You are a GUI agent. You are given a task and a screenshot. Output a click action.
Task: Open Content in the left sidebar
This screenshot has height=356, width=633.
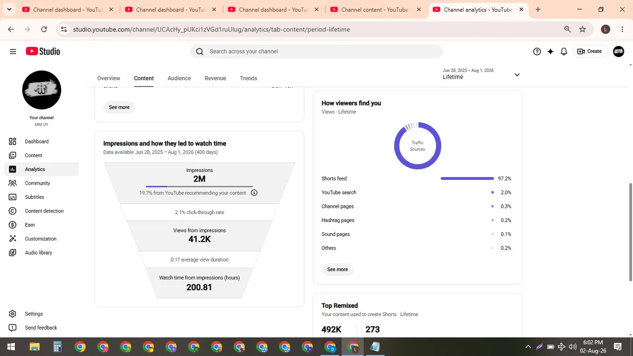tap(41, 155)
